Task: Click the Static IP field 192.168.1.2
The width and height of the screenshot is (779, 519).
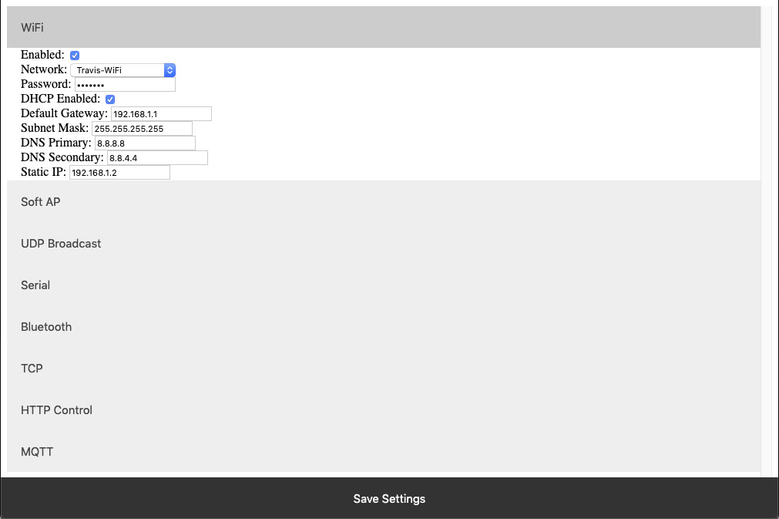Action: [119, 173]
